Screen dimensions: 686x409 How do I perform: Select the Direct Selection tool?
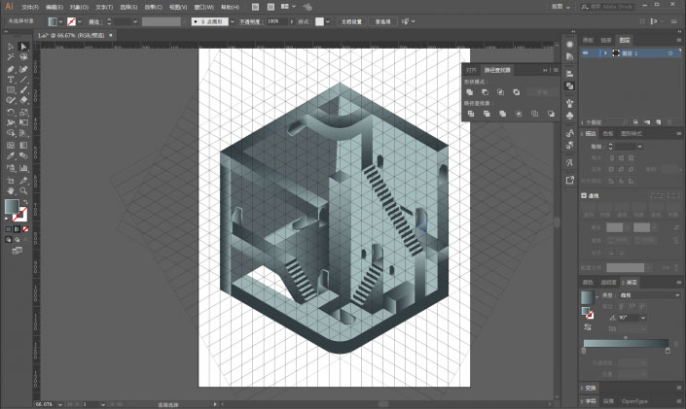pyautogui.click(x=23, y=47)
